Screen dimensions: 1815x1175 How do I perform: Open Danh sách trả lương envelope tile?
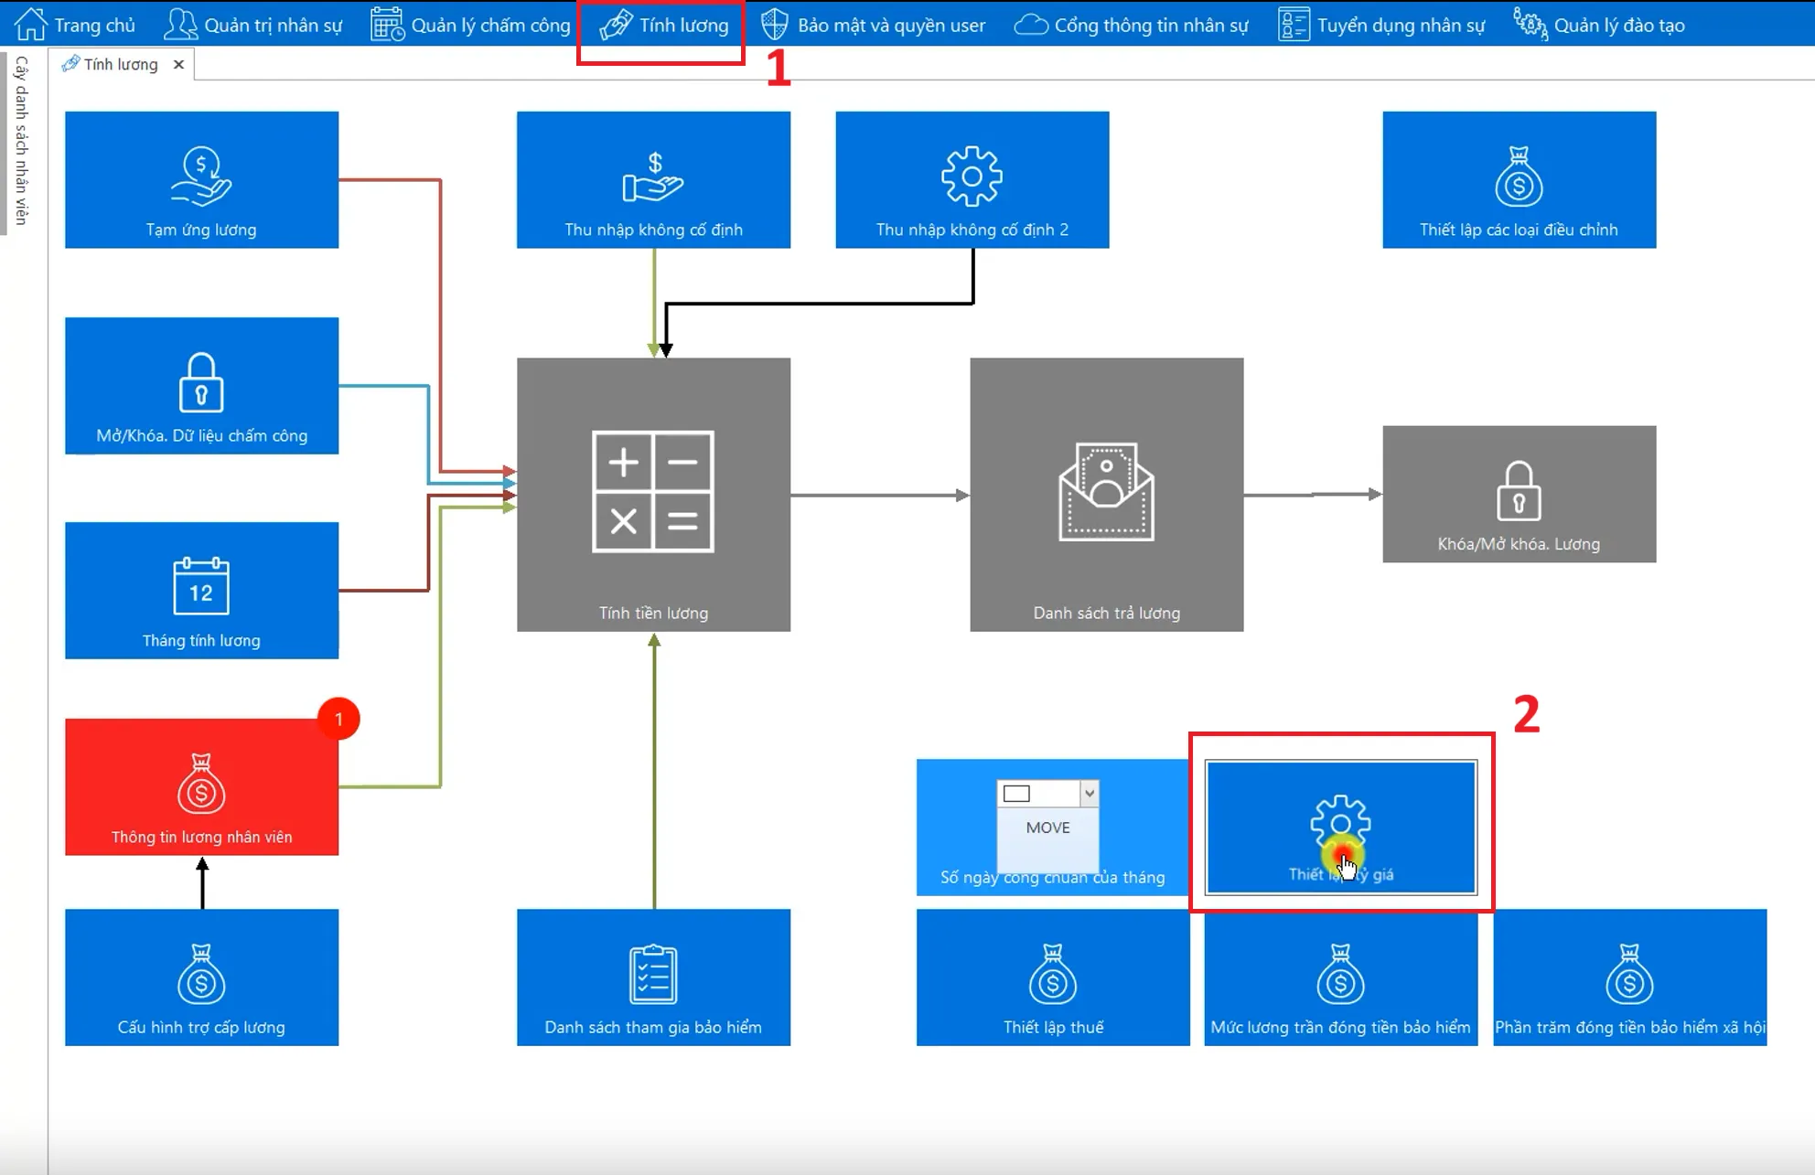[1106, 495]
